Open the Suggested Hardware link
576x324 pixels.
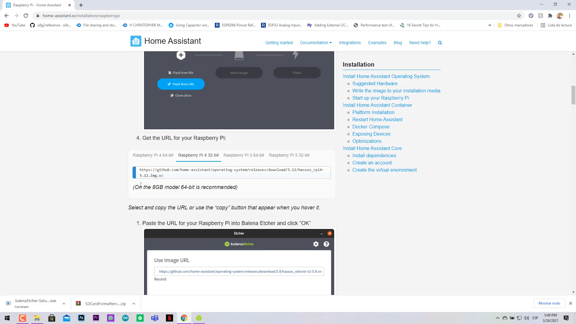click(x=375, y=83)
